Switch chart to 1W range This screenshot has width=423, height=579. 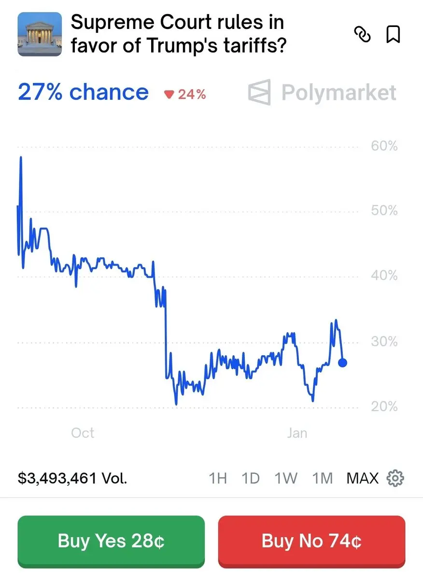coord(285,478)
